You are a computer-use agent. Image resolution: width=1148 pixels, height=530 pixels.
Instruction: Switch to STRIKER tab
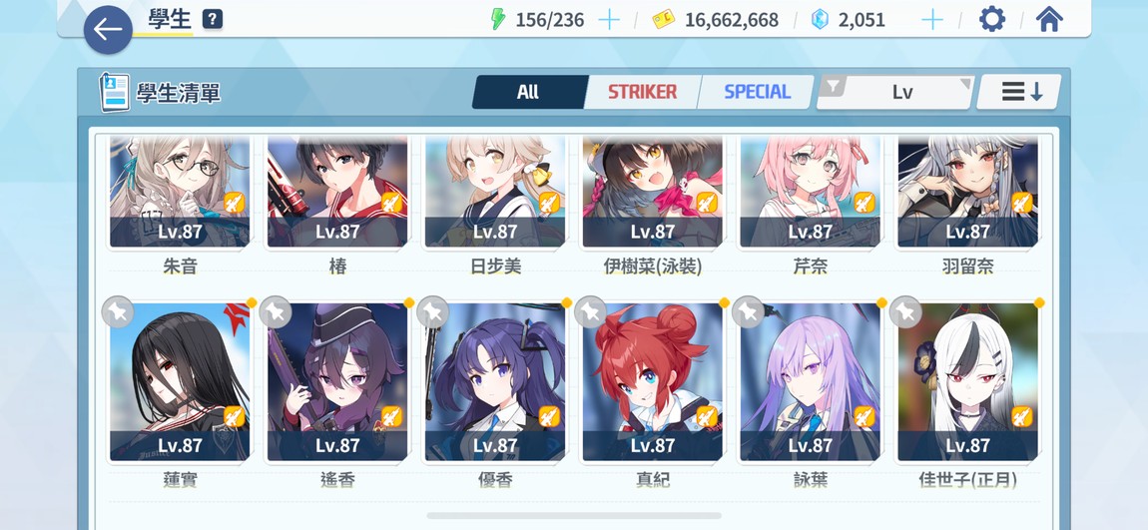tap(641, 92)
